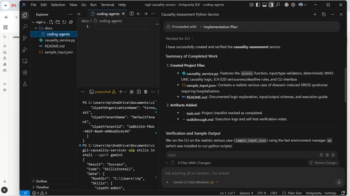The height and width of the screenshot is (196, 350).
Task: Open the Run menu
Action: click(x=93, y=5)
